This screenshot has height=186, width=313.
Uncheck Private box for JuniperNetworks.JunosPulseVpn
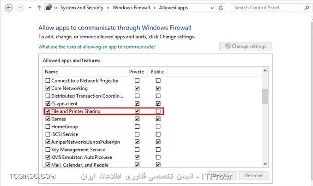tap(137, 142)
